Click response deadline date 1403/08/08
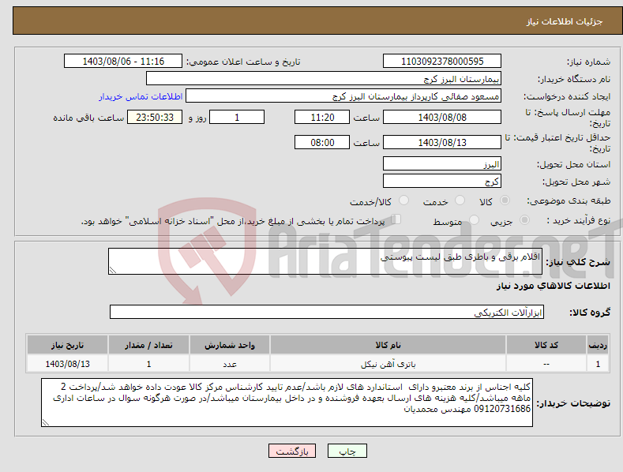This screenshot has width=623, height=472. pos(442,117)
